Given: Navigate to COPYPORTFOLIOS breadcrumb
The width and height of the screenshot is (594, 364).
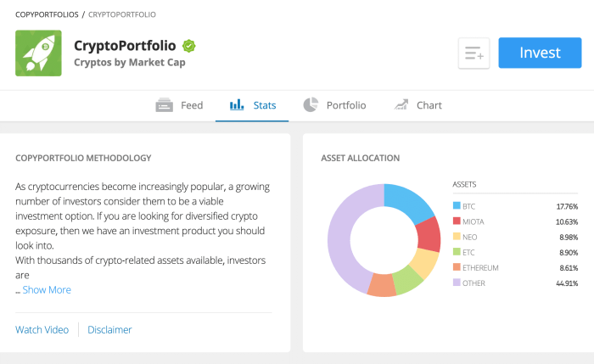Looking at the screenshot, I should click(x=47, y=14).
